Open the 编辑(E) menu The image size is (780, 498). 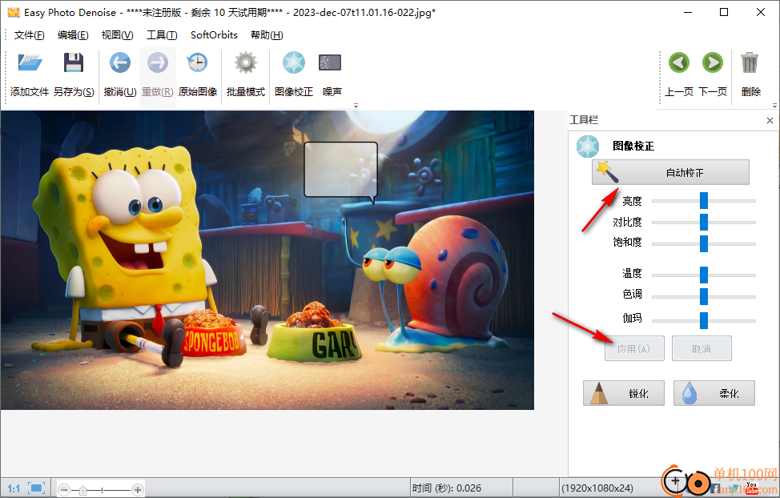pos(73,34)
